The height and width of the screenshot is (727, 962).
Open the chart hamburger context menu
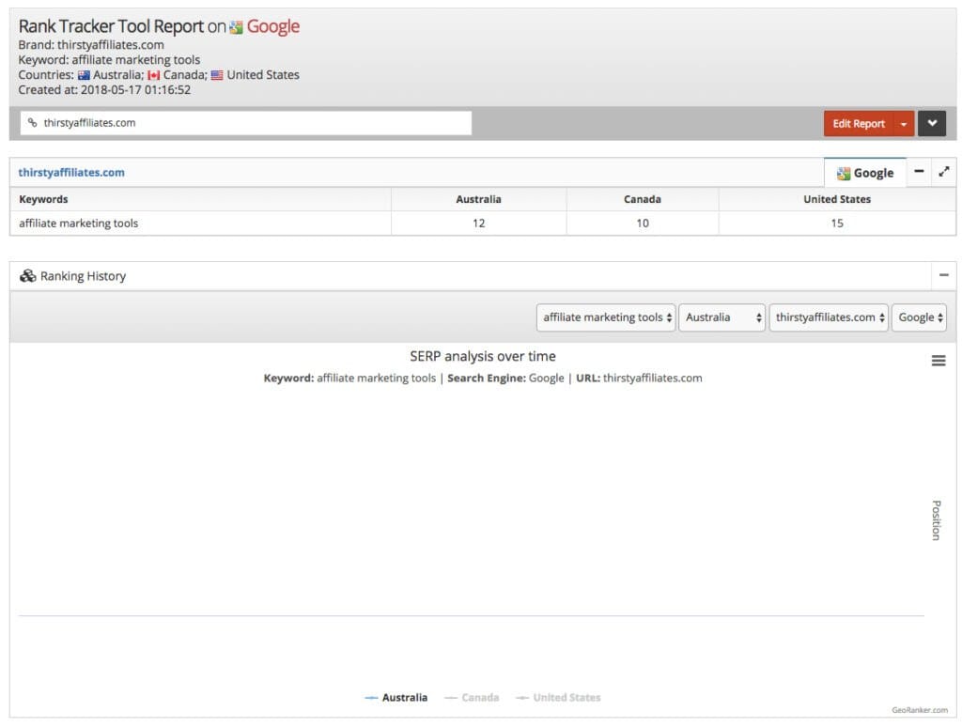(x=939, y=361)
